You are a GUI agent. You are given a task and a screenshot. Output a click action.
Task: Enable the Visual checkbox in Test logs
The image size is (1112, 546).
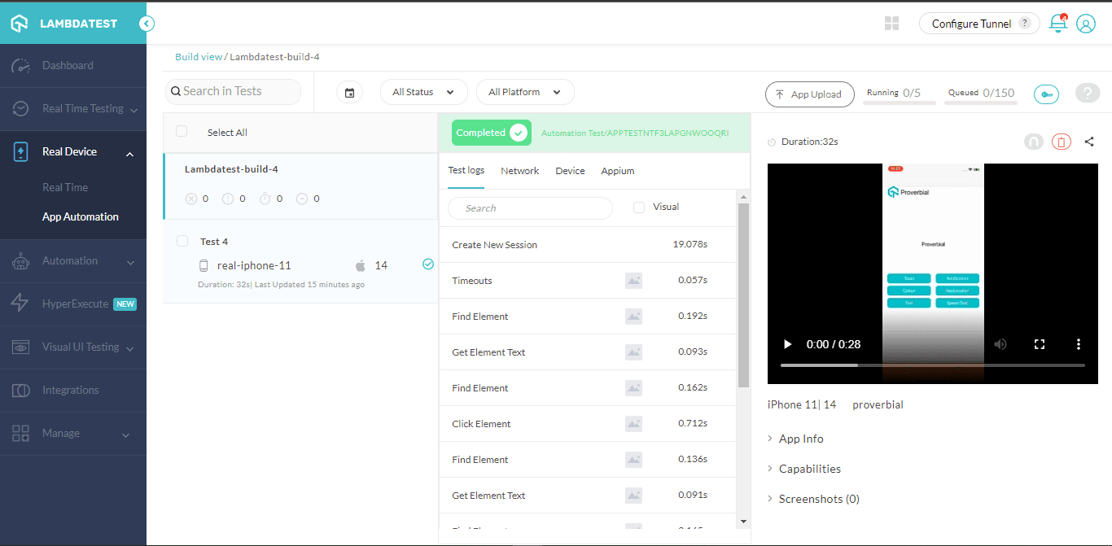pos(638,207)
